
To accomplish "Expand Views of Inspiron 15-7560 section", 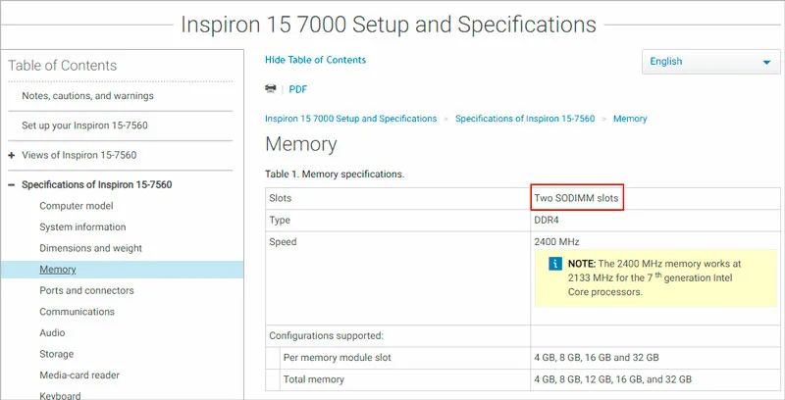I will point(12,156).
